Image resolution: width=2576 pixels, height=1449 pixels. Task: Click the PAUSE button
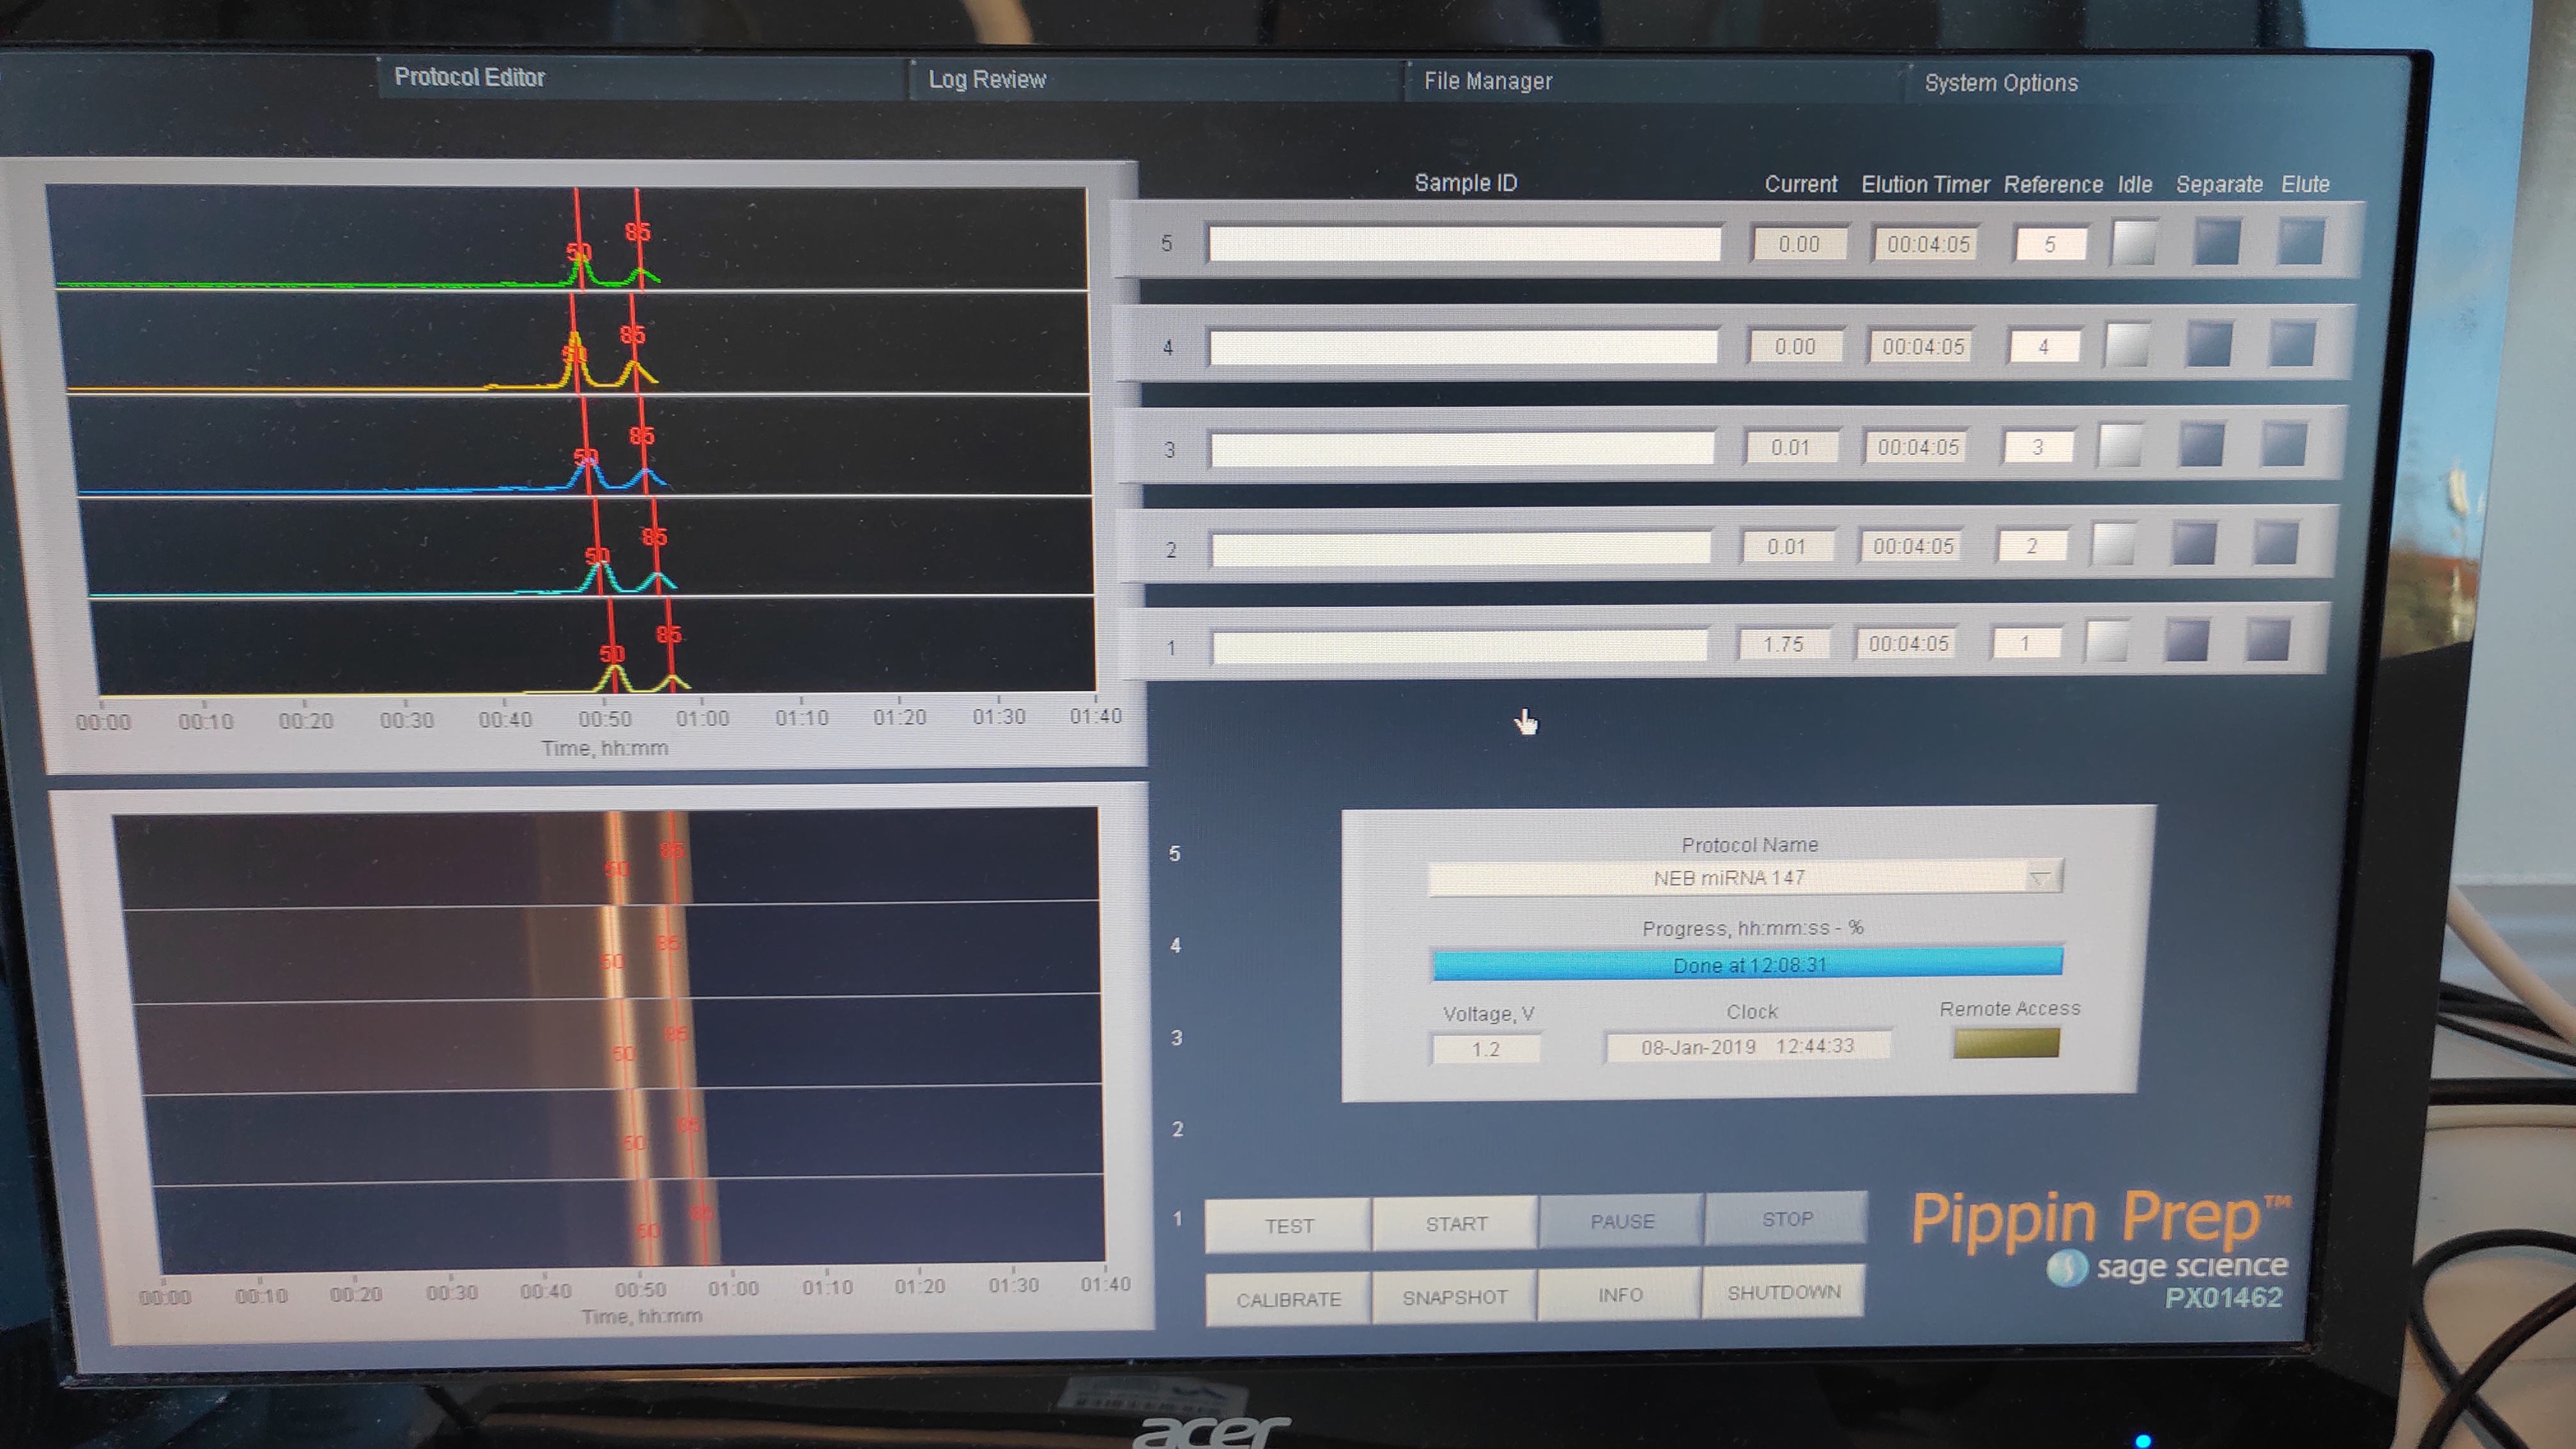click(x=1621, y=1222)
